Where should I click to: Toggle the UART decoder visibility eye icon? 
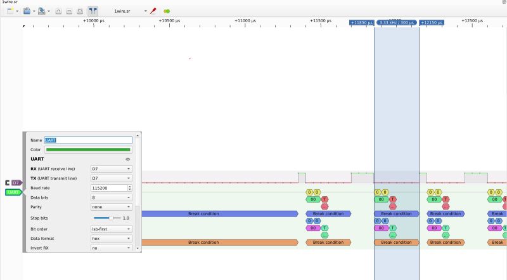[128, 159]
